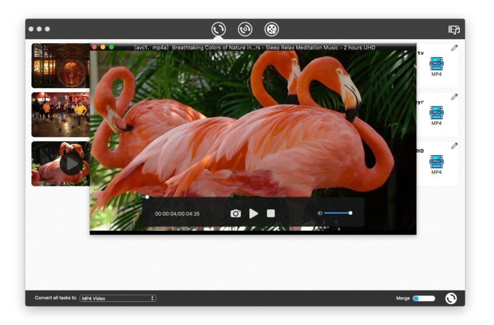This screenshot has width=494, height=325.
Task: Open the media library icon at top right
Action: tap(453, 29)
